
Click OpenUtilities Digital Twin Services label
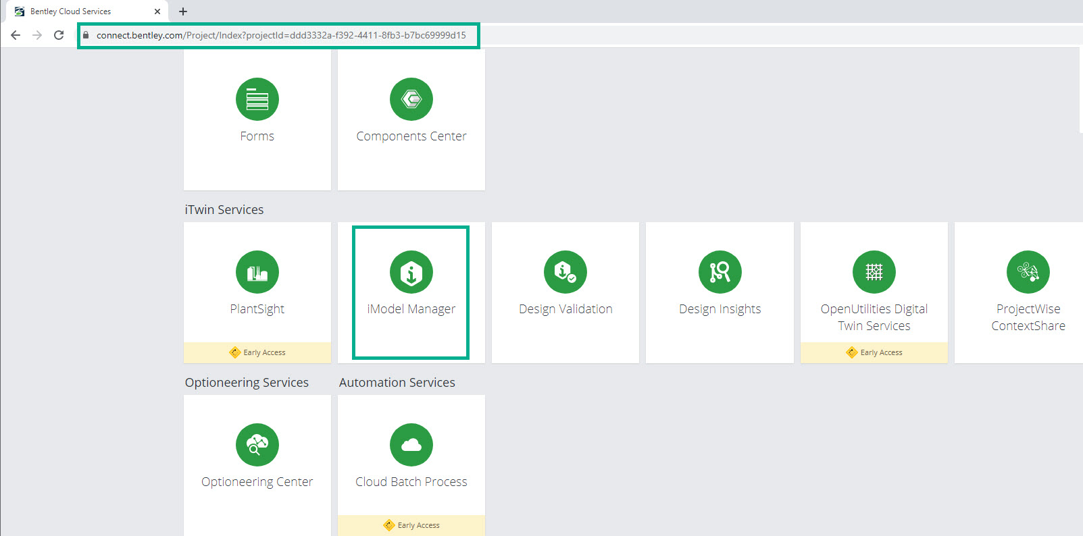coord(874,317)
